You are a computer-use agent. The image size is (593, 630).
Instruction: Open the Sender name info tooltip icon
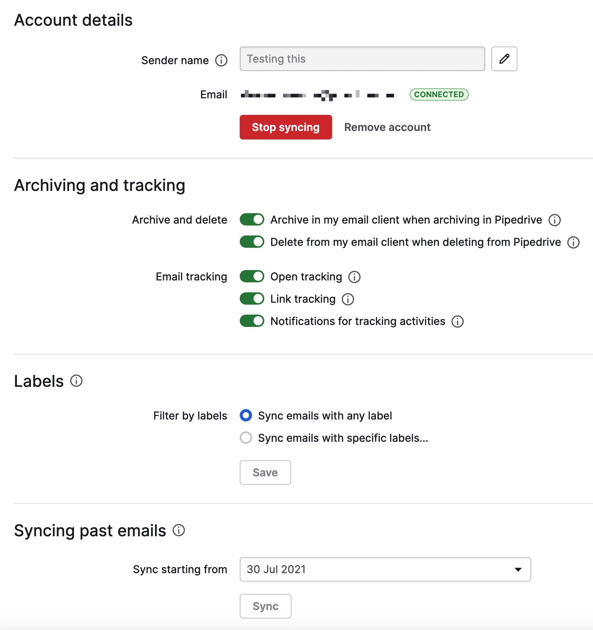click(221, 60)
